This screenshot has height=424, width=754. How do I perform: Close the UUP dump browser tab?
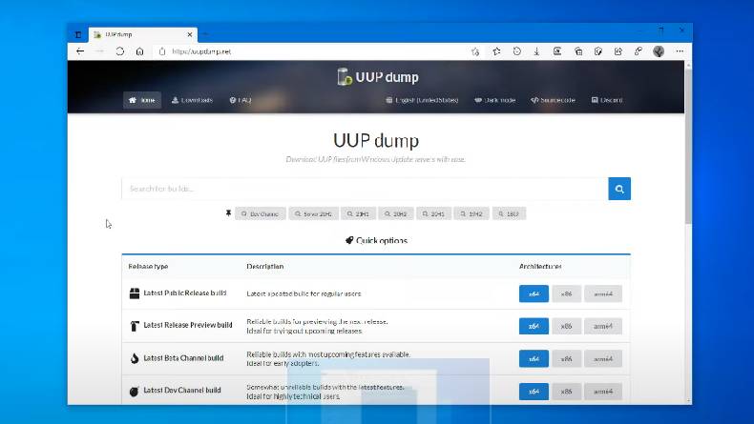pyautogui.click(x=190, y=34)
